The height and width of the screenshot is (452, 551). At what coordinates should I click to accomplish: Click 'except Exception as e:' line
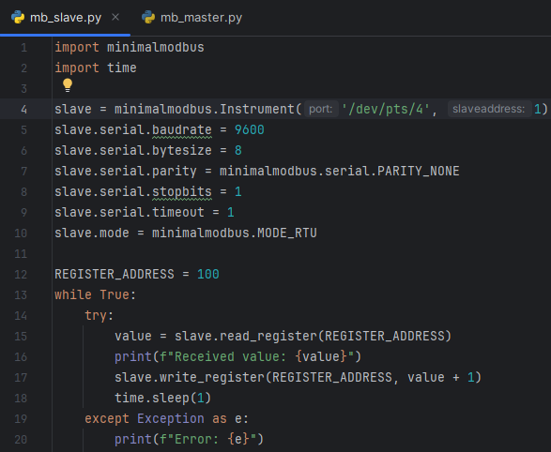click(x=166, y=418)
